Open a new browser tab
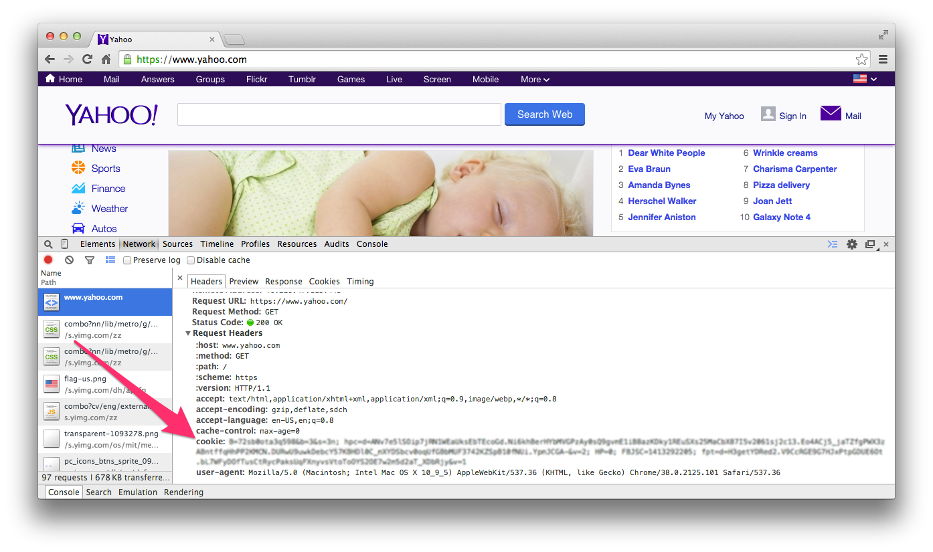933x552 pixels. (x=234, y=40)
